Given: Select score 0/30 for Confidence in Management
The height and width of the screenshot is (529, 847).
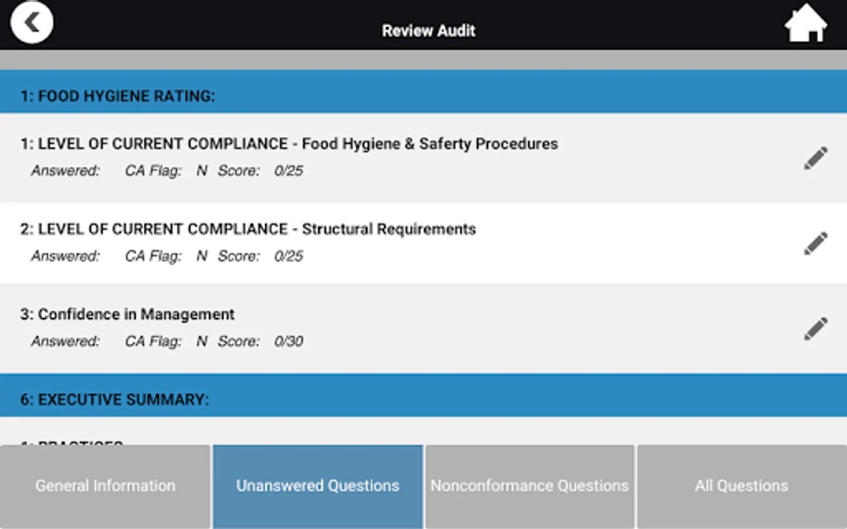Looking at the screenshot, I should (289, 341).
